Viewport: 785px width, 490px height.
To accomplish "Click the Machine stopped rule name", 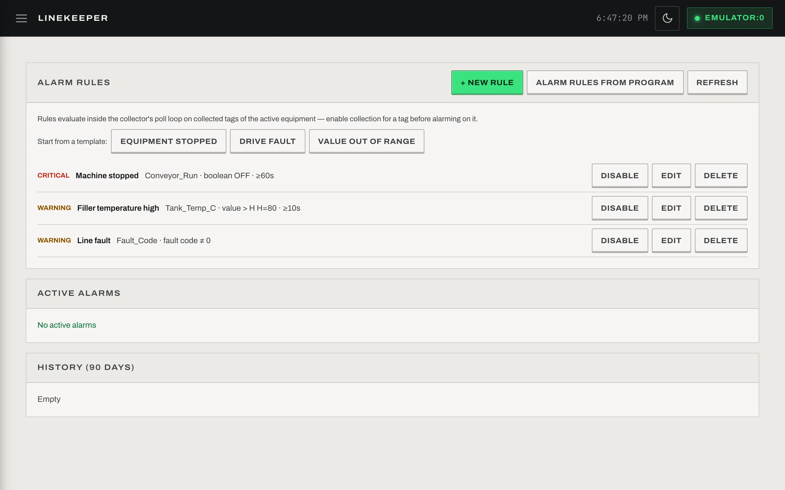I will [107, 176].
